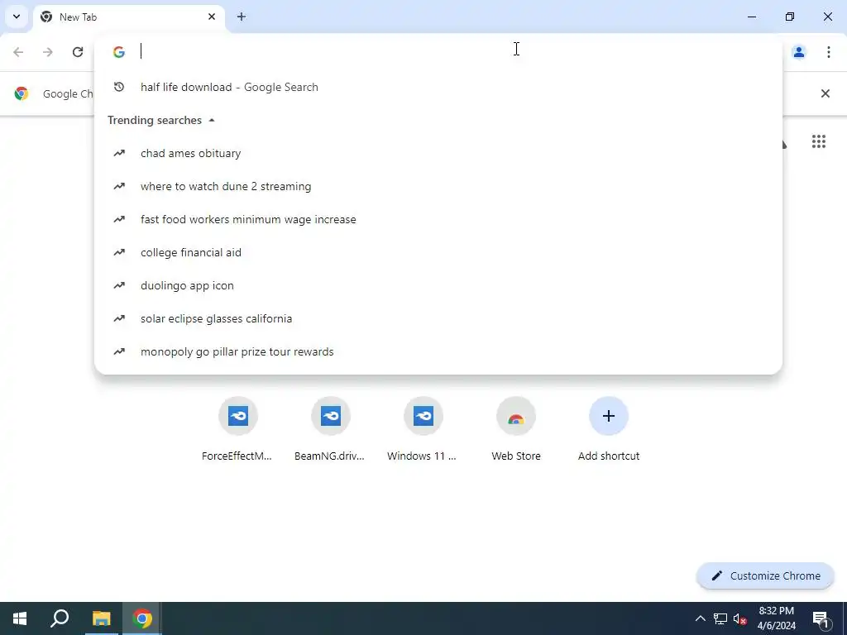Select 'monopoly go pillar prize tour rewards'
The image size is (847, 635).
tap(438, 351)
